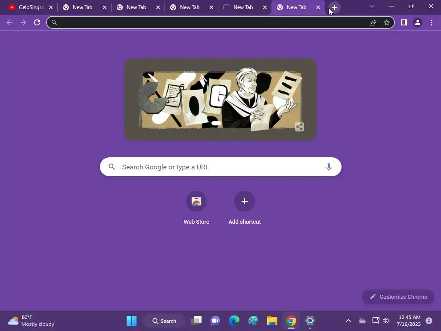Reload the current page

[37, 22]
